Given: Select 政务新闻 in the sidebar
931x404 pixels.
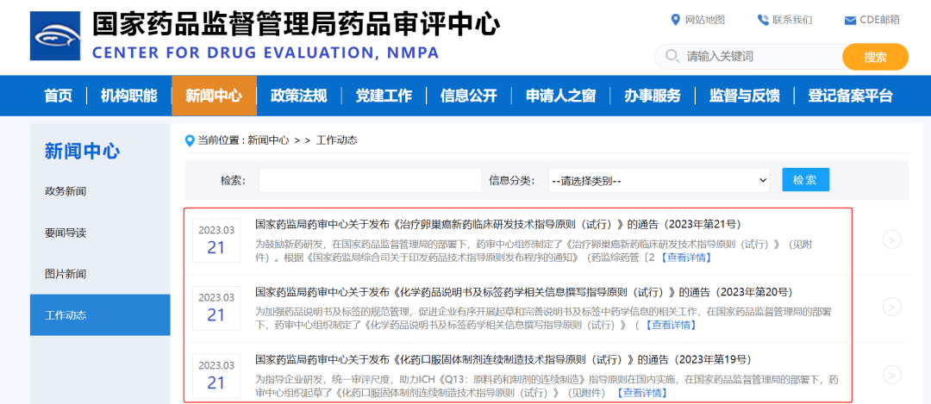Looking at the screenshot, I should point(66,191).
